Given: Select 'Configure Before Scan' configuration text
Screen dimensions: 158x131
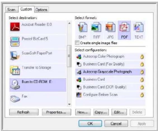Looking at the screenshot, I should click(100, 95).
